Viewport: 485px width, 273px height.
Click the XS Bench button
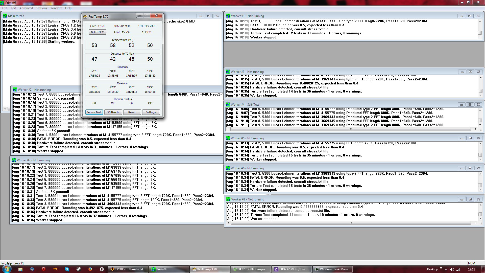(113, 112)
